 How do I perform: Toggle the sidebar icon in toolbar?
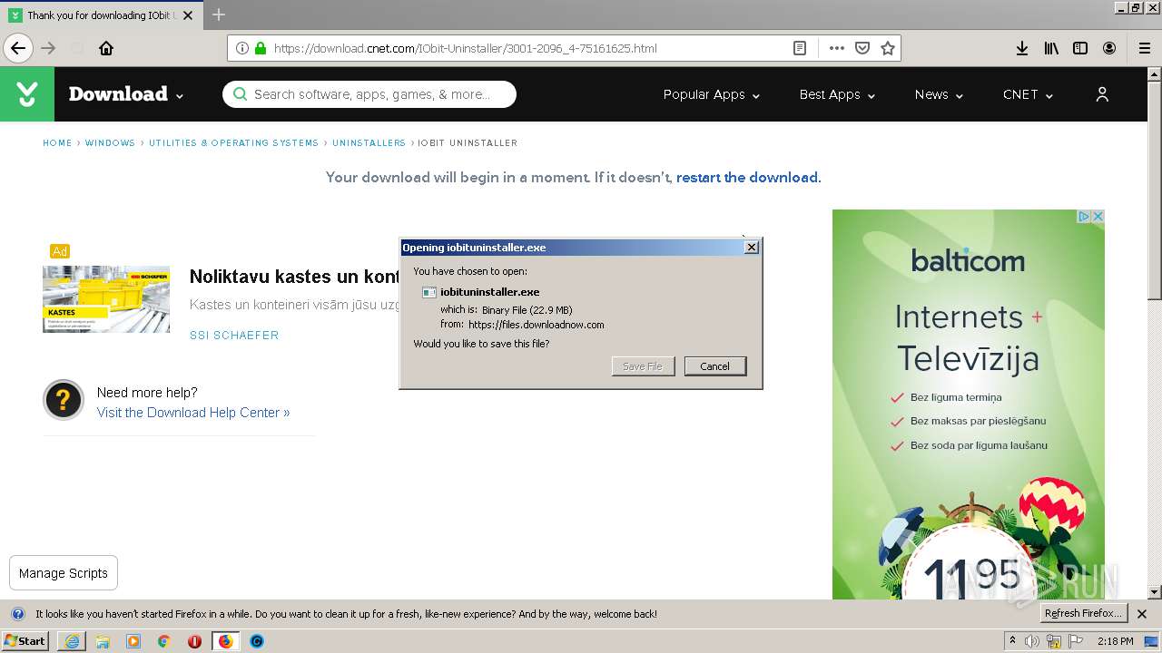point(1080,48)
